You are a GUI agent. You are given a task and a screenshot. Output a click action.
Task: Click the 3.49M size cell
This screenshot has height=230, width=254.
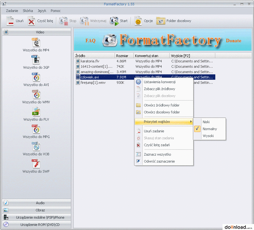pos(121,72)
